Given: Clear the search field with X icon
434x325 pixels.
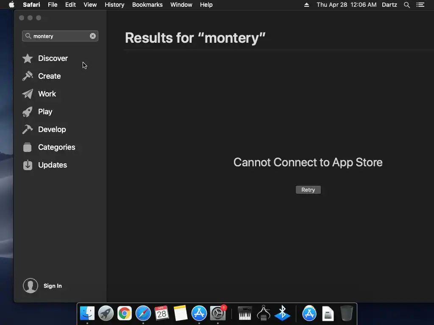Looking at the screenshot, I should 93,36.
